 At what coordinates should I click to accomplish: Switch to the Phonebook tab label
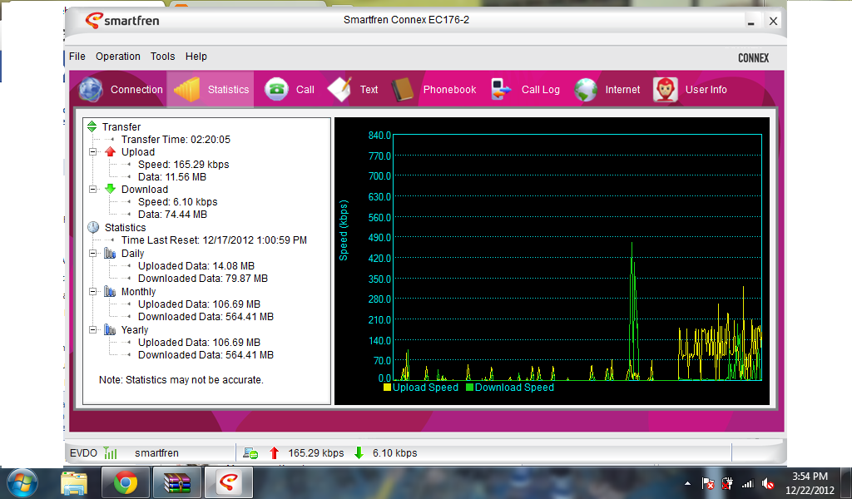click(x=449, y=90)
